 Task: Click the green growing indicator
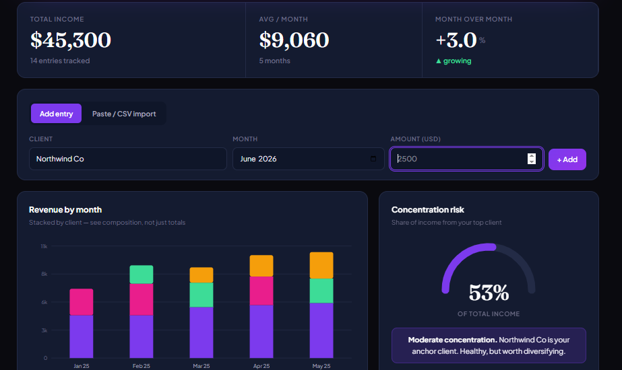point(454,61)
